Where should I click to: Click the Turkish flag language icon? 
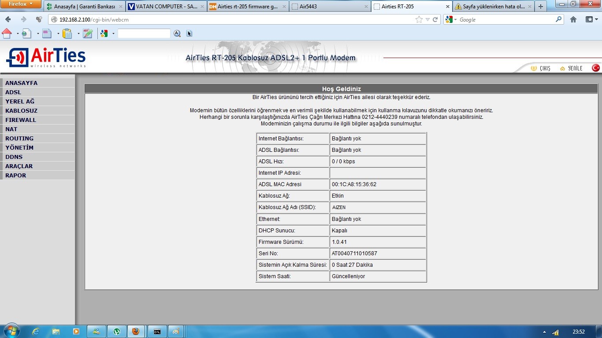point(596,68)
